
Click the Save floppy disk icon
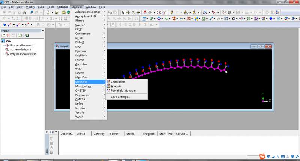point(57,13)
